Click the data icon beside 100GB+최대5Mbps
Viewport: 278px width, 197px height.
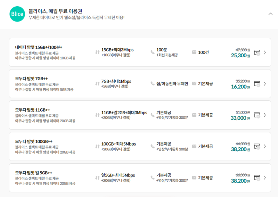click(x=97, y=147)
